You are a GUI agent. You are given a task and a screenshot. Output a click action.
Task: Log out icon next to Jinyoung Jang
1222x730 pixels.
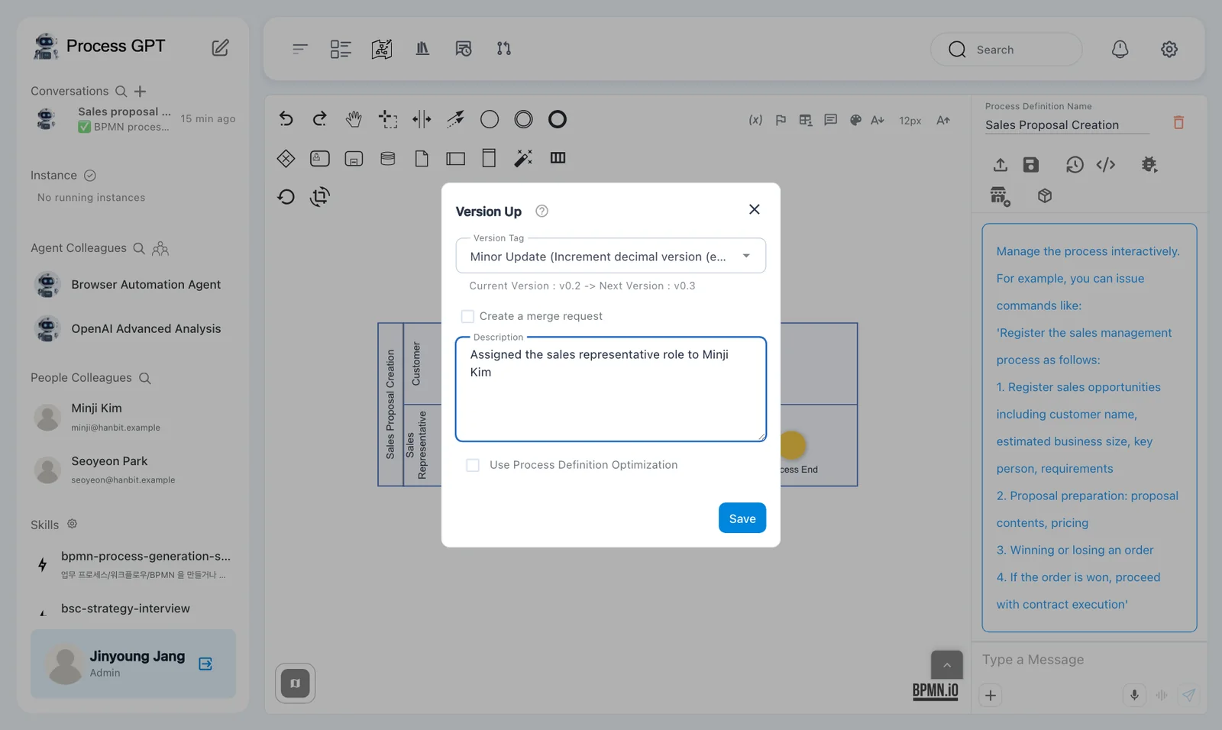click(205, 664)
